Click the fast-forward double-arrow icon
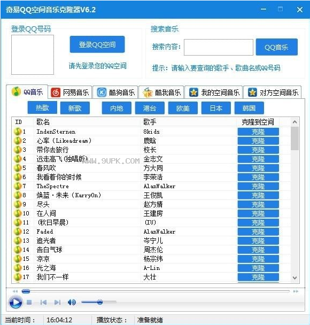The image size is (310, 325). 296,291
